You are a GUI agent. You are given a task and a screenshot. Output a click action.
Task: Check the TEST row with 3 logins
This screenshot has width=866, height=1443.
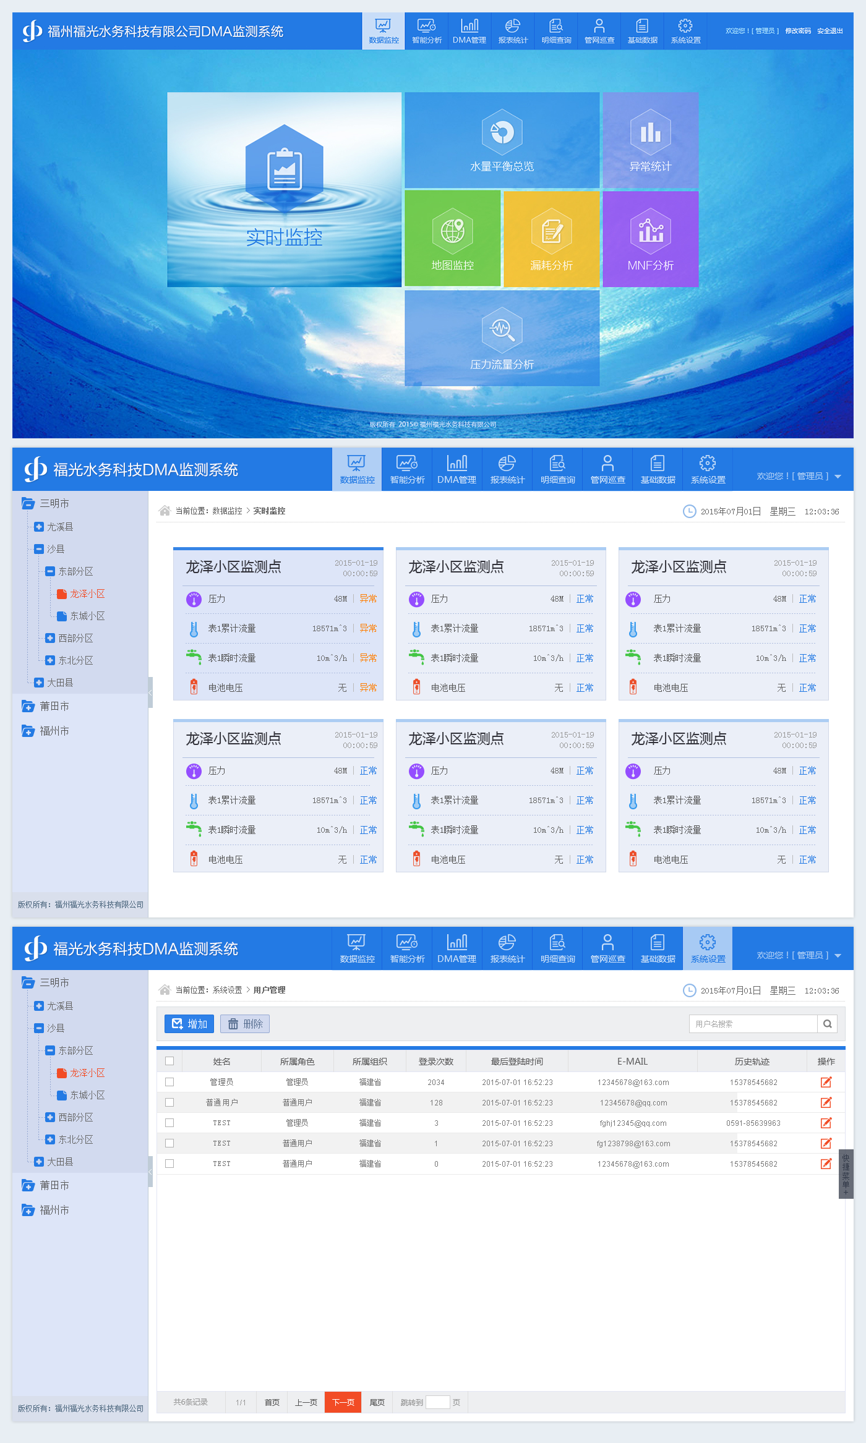[169, 1123]
